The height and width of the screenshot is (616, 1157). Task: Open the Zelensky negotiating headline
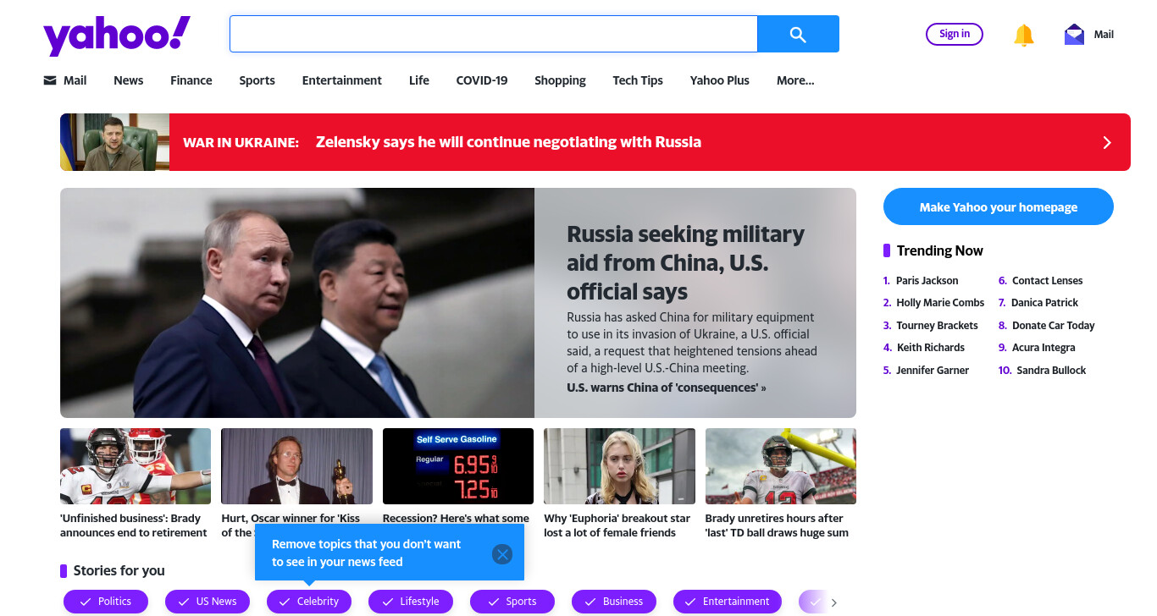point(508,142)
